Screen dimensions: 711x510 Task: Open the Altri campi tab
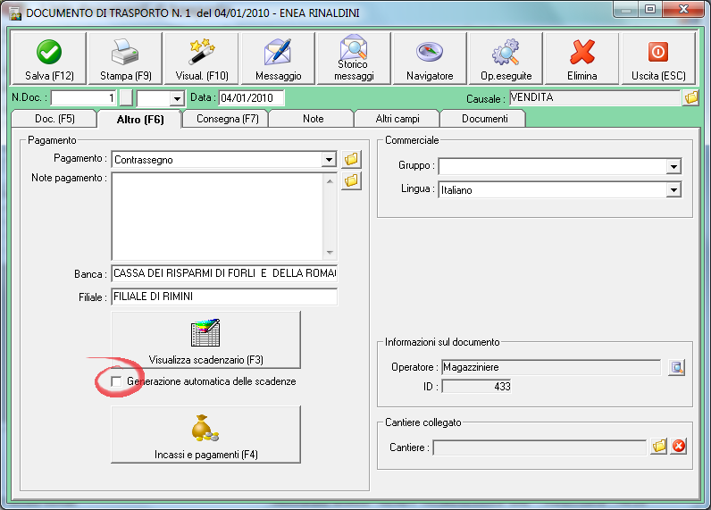pyautogui.click(x=397, y=119)
